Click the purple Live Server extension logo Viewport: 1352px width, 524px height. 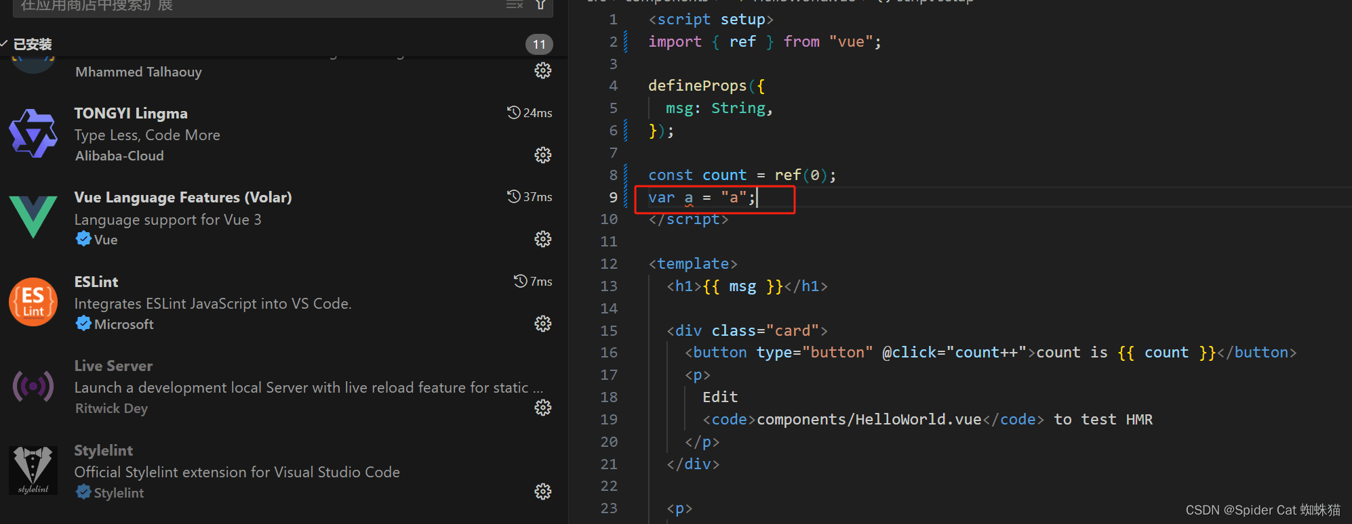(33, 386)
